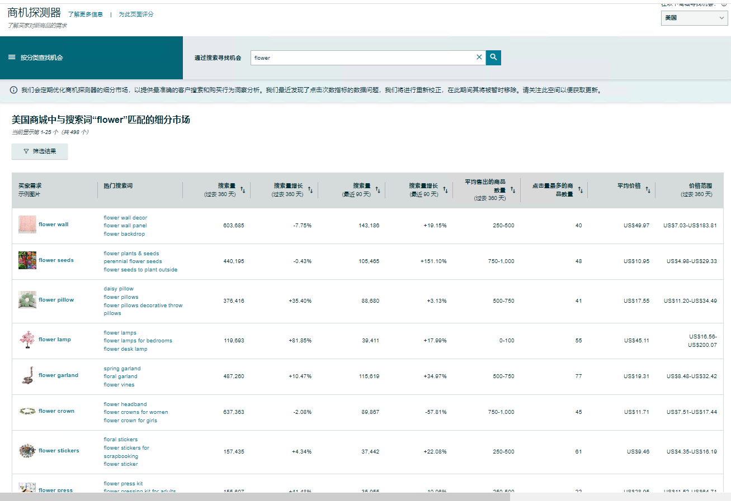Open the 按分类查找机会 hamburger menu

click(11, 57)
